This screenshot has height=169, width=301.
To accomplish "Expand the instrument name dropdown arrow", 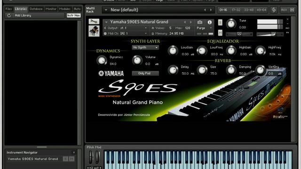I will 106,22.
